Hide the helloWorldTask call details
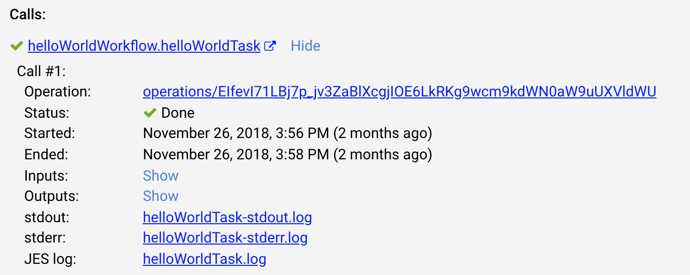 [x=305, y=46]
